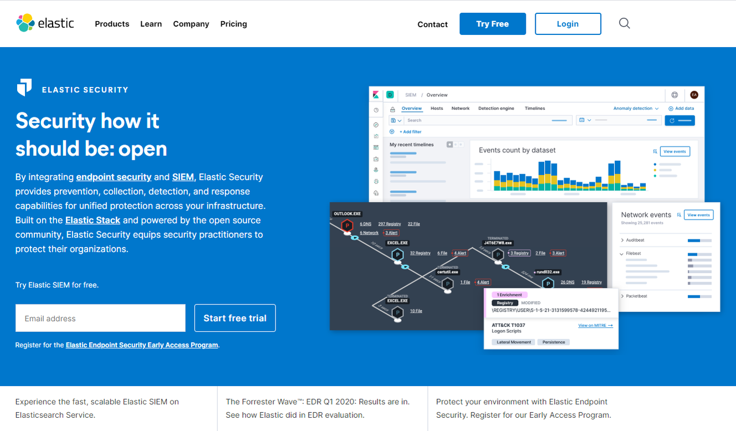Click the inspect icon beside Network events
Viewport: 736px width, 431px height.
[679, 215]
